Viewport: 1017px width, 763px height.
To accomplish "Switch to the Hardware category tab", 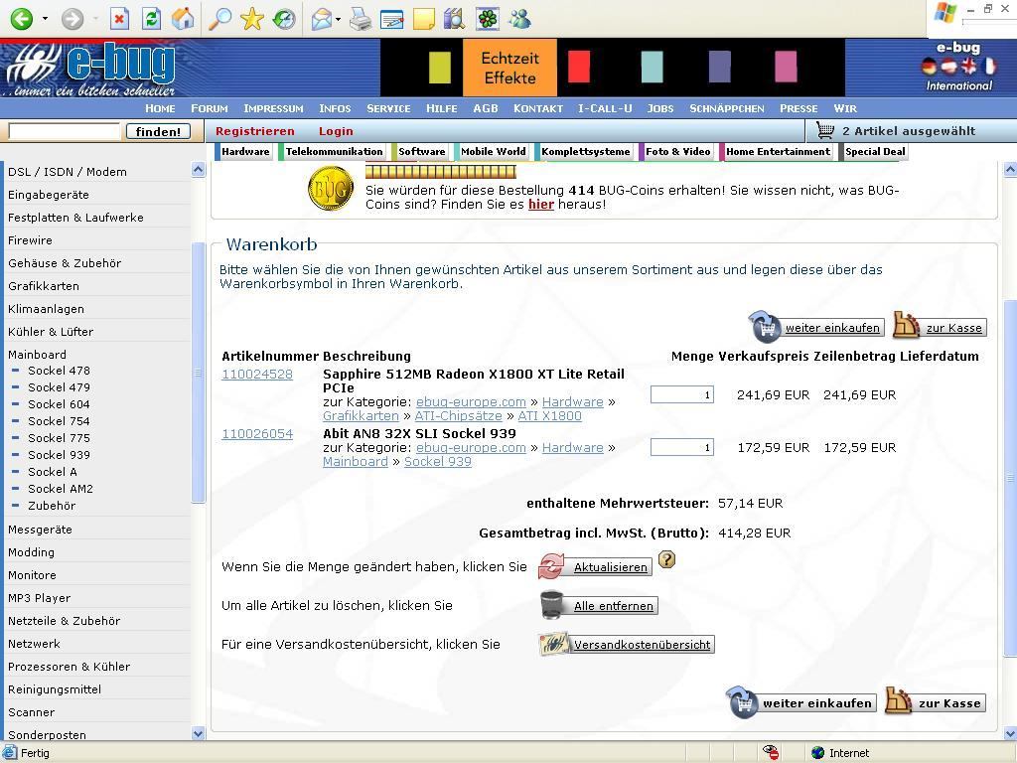I will [x=245, y=151].
